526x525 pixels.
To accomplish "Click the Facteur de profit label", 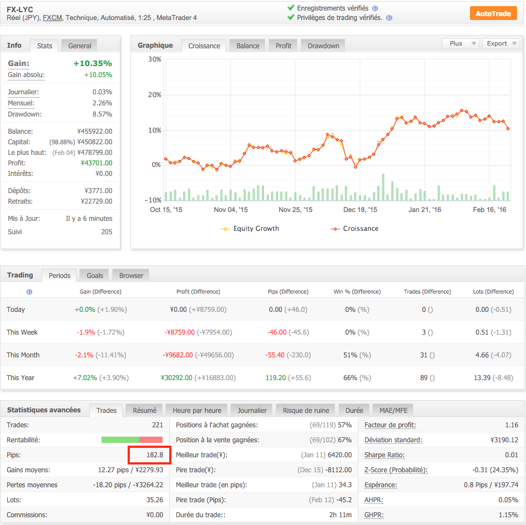I will pos(390,425).
